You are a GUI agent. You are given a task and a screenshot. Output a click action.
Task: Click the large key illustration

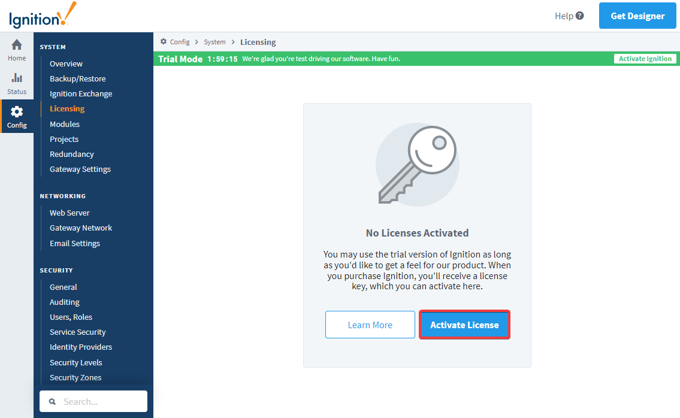click(417, 165)
